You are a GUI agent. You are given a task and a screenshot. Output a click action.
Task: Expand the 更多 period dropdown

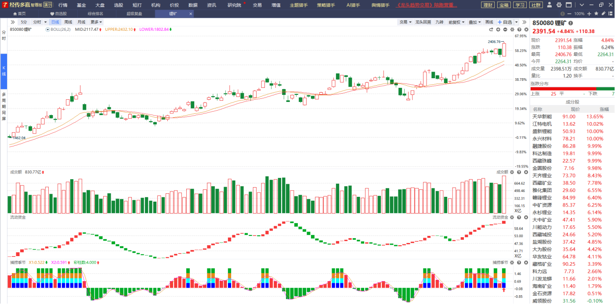[96, 22]
